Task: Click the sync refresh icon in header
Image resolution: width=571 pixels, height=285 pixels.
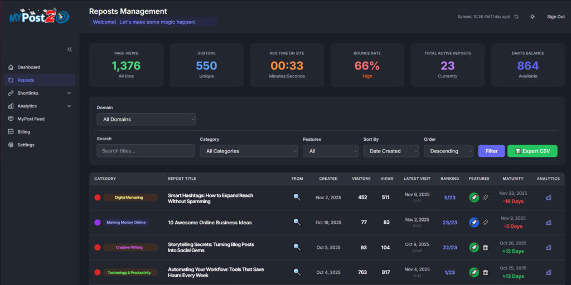Action: pyautogui.click(x=516, y=17)
